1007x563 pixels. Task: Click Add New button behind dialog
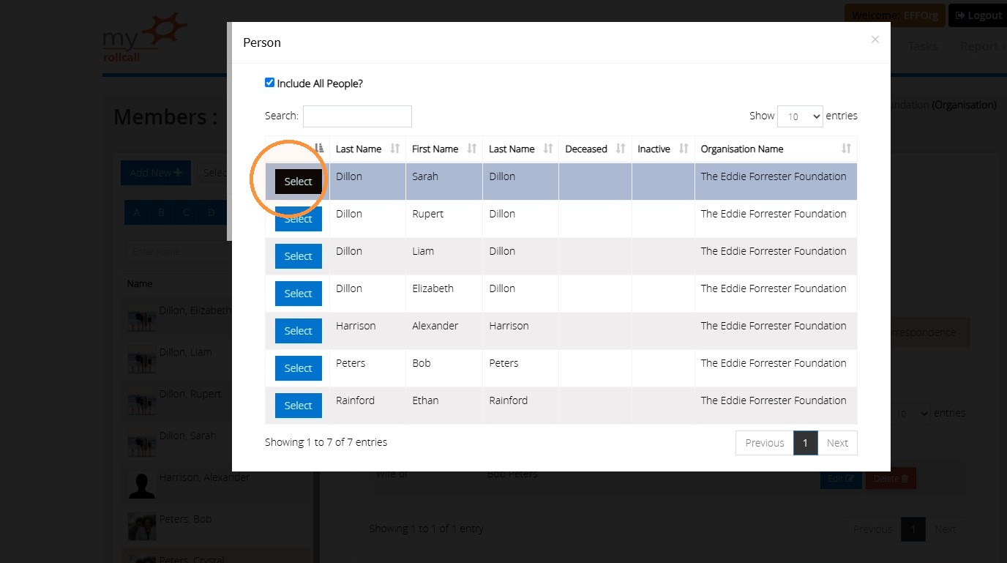[x=155, y=173]
